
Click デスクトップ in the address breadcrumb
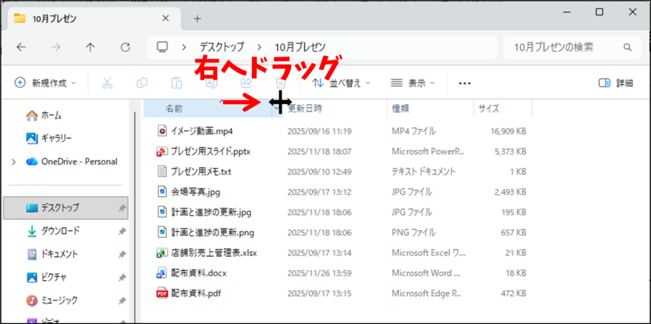pos(221,47)
